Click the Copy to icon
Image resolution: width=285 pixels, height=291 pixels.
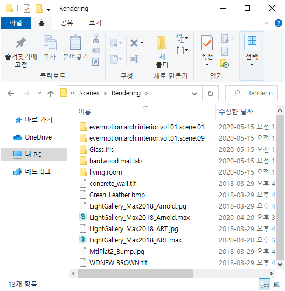pos(114,59)
